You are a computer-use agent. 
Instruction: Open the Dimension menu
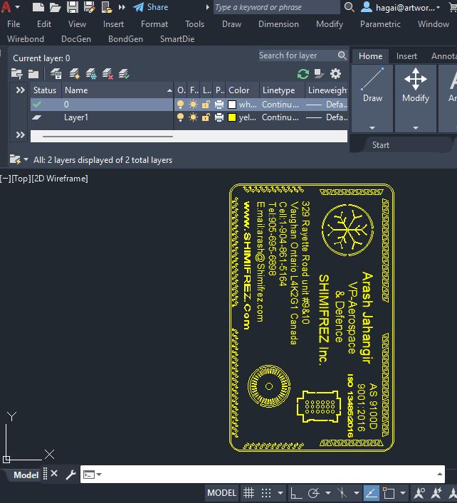(x=278, y=24)
